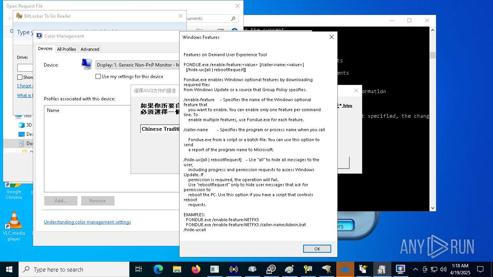Select the Devices tab in Color Management
493x277 pixels.
pos(45,48)
